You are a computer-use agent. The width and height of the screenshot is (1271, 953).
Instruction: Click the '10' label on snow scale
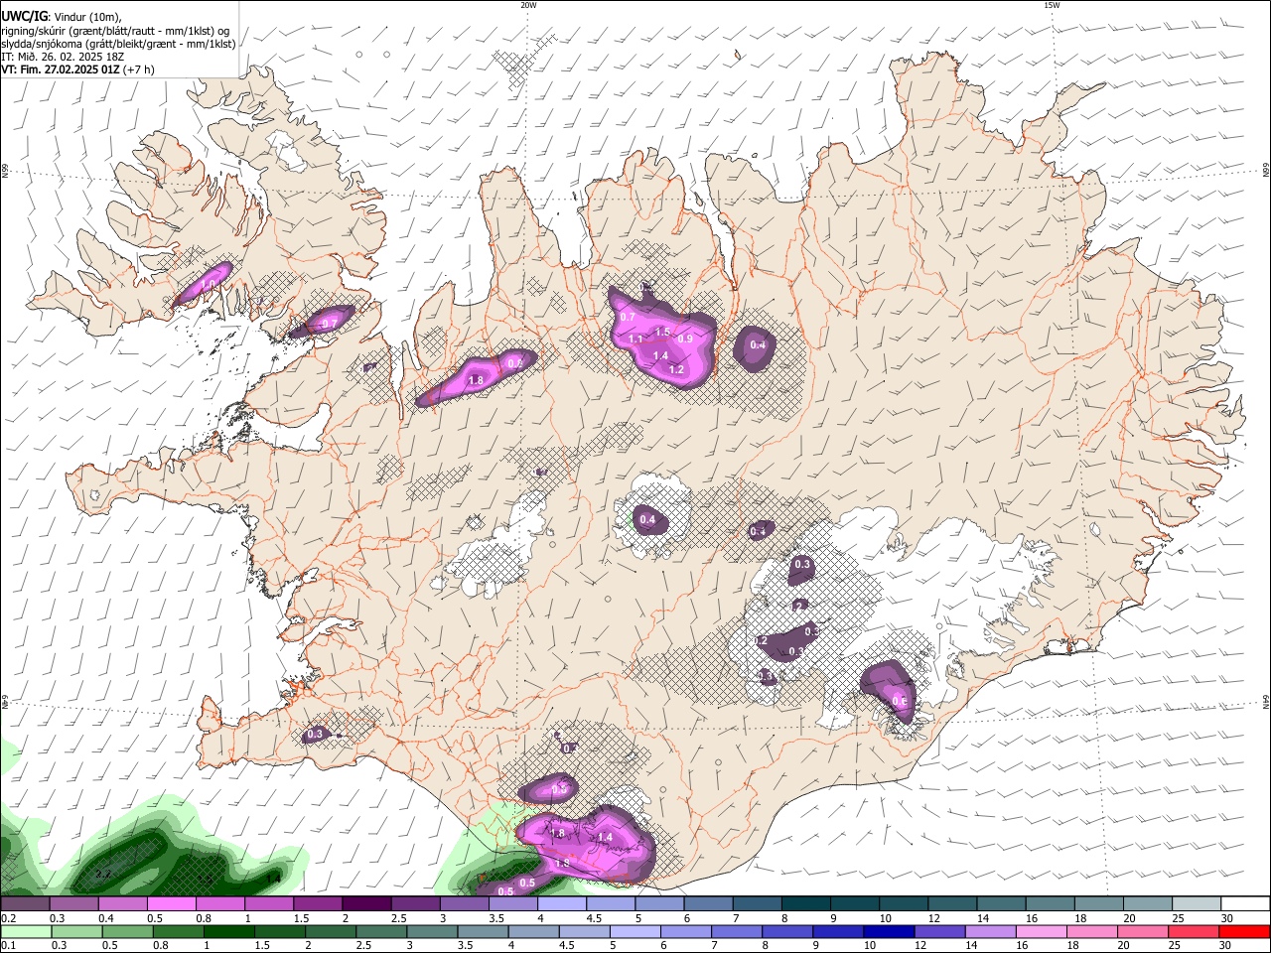click(x=885, y=918)
